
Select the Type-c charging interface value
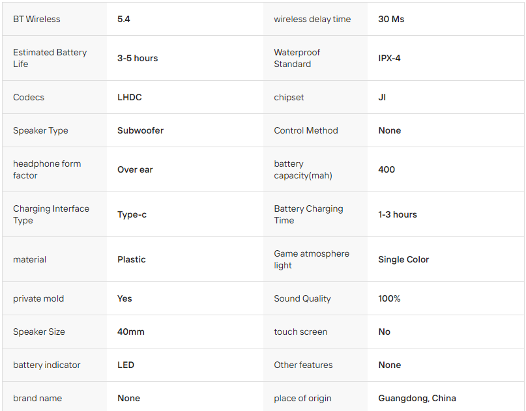(132, 214)
